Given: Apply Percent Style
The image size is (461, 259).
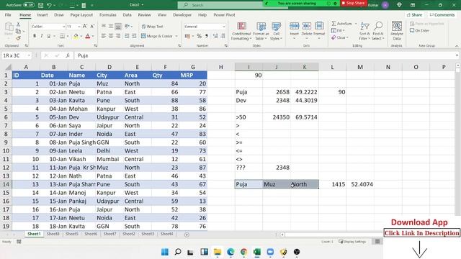Looking at the screenshot, I should point(199,36).
